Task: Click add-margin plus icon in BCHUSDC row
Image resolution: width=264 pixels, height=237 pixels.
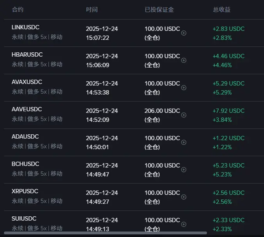Action: [184, 170]
